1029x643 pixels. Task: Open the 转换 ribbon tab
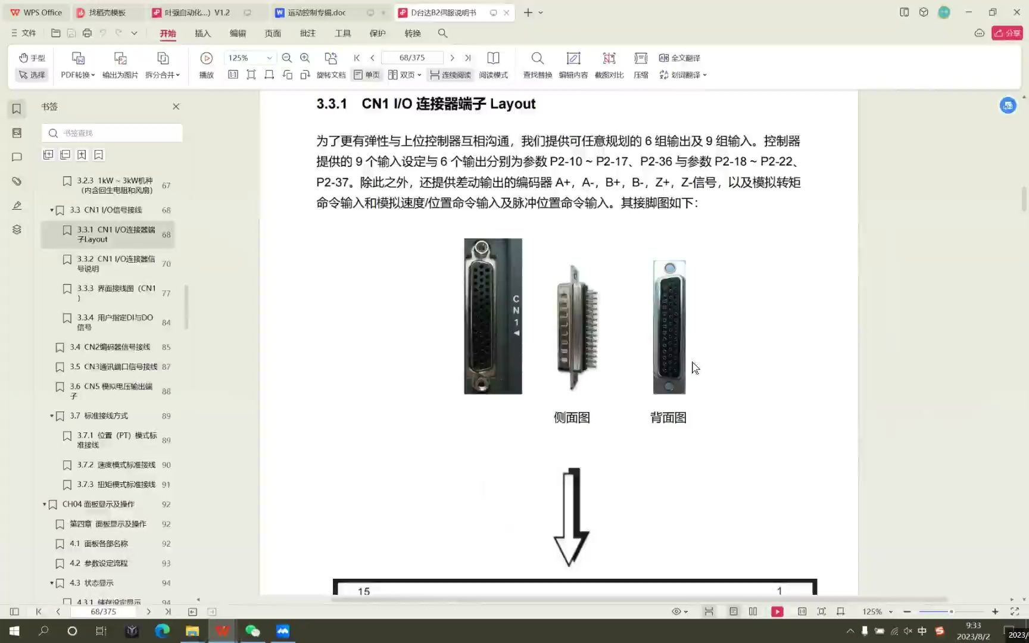coord(413,33)
